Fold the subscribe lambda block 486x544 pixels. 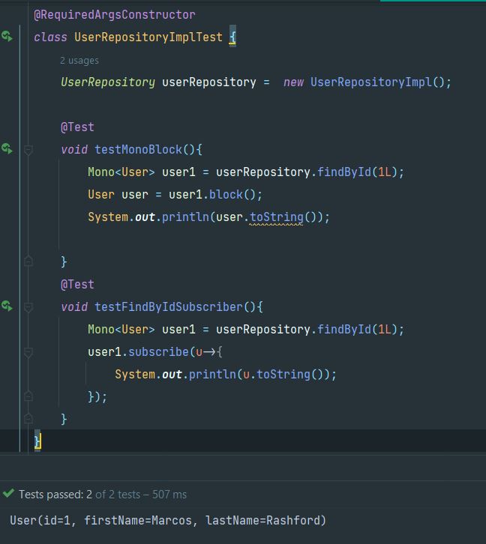(x=28, y=352)
